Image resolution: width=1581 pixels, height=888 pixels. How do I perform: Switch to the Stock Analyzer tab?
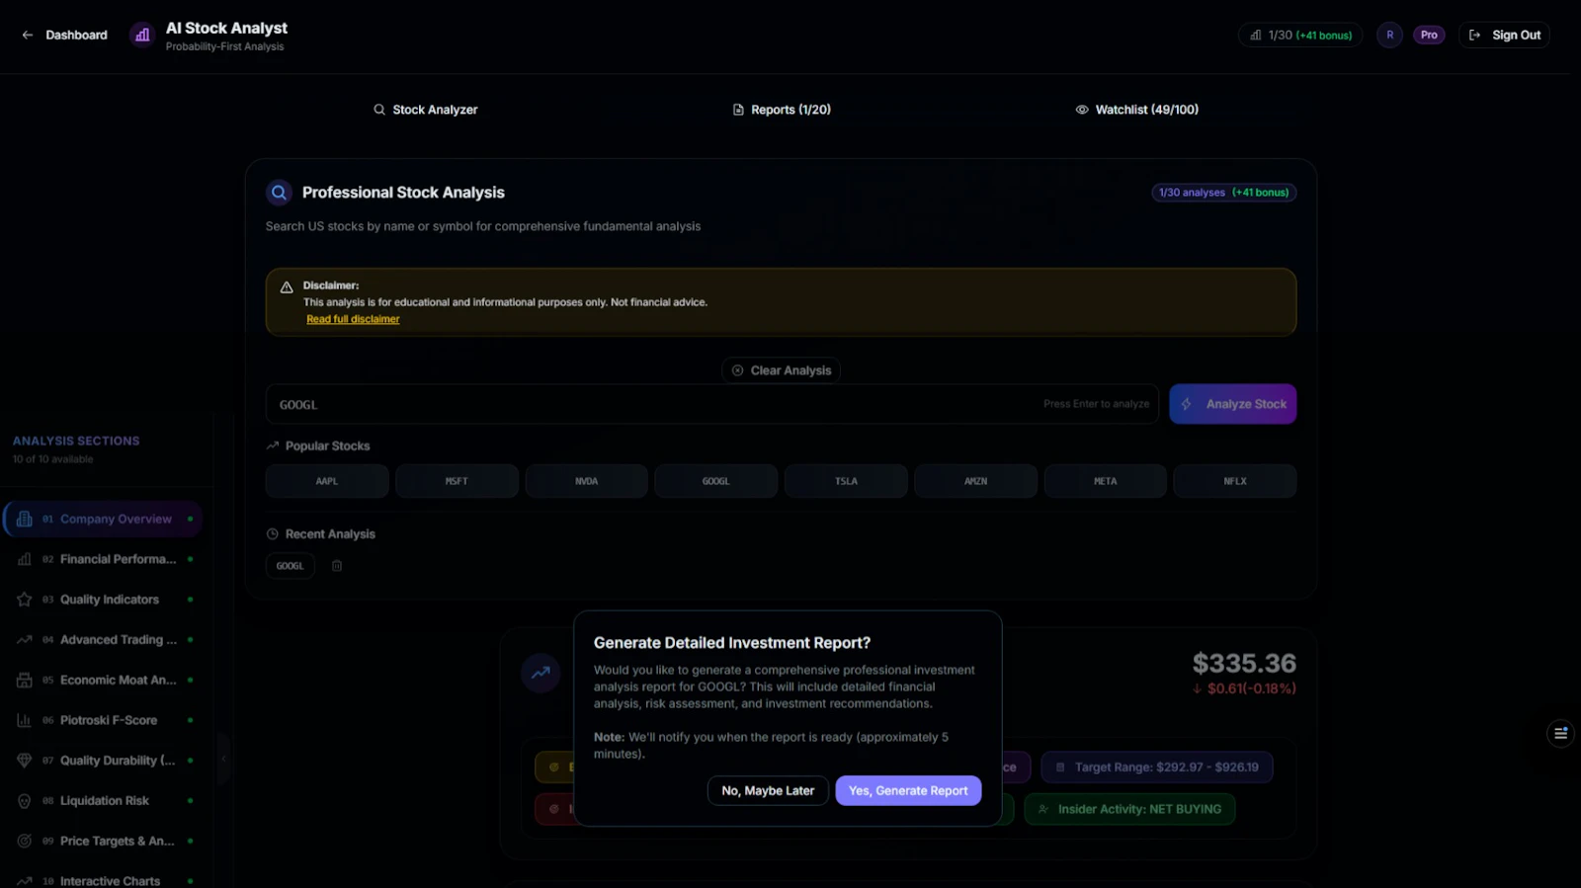[x=426, y=110]
